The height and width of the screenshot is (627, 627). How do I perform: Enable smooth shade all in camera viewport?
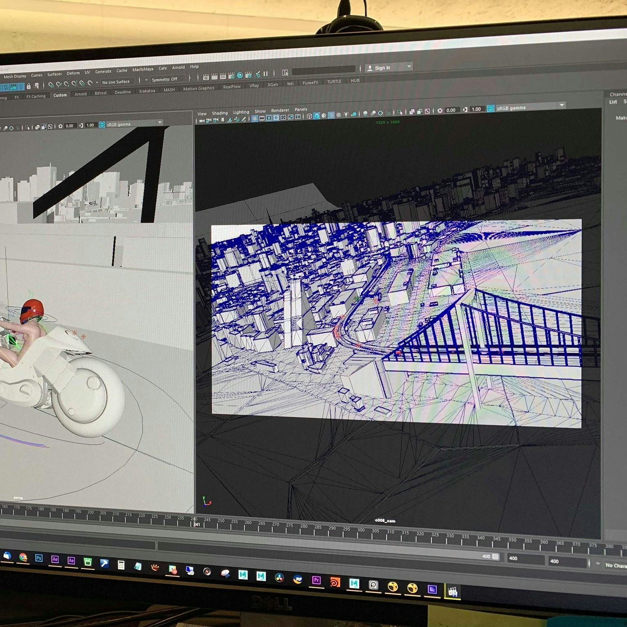317,116
